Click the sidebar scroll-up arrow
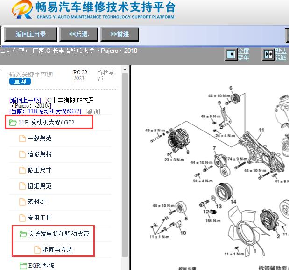The width and height of the screenshot is (289, 270). click(x=125, y=69)
